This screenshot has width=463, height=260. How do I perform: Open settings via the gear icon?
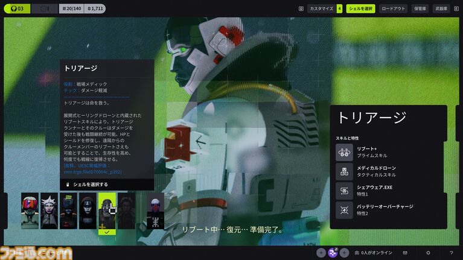(428, 253)
